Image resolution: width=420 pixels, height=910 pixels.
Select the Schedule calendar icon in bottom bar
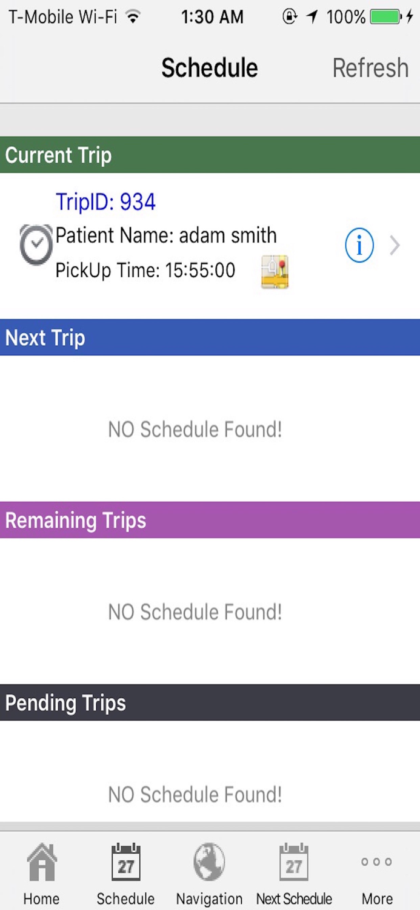pos(126,862)
